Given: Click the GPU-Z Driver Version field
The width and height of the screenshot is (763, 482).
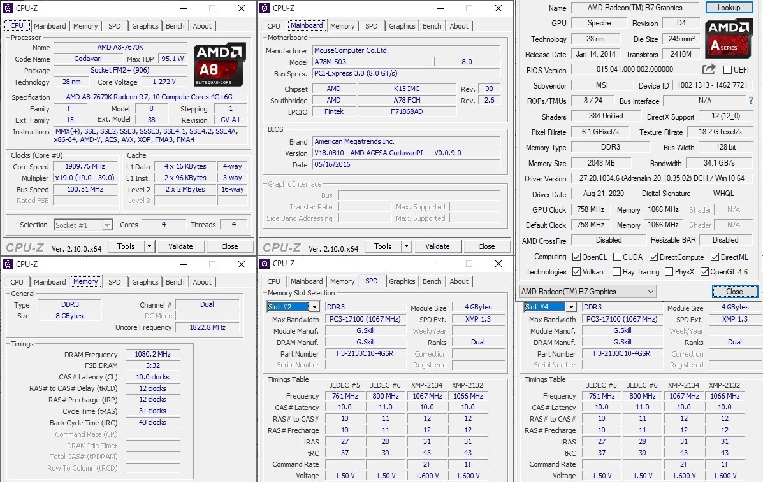Looking at the screenshot, I should [x=662, y=178].
